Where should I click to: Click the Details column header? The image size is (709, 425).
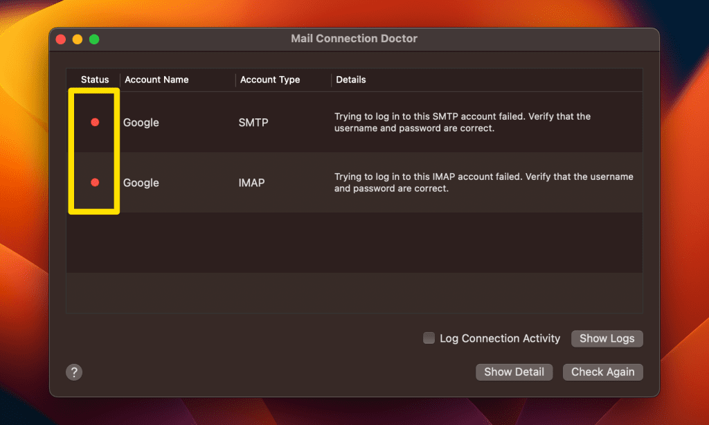pyautogui.click(x=351, y=80)
